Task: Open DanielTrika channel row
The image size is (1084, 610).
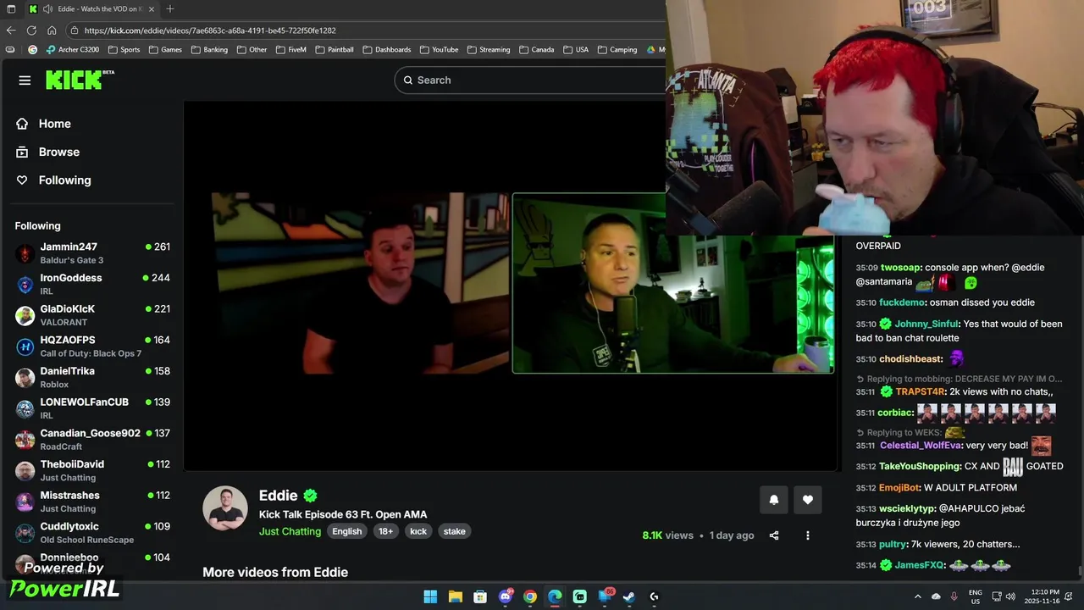Action: coord(92,377)
